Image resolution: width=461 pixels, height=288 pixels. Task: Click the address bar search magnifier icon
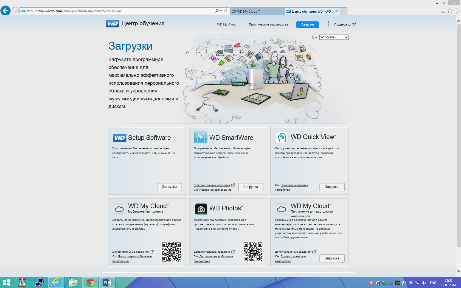217,11
